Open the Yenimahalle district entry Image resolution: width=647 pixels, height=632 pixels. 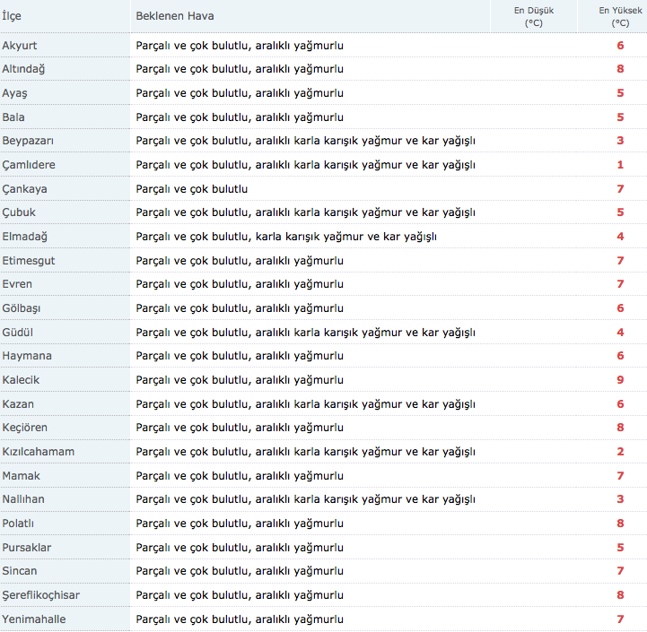pyautogui.click(x=34, y=619)
